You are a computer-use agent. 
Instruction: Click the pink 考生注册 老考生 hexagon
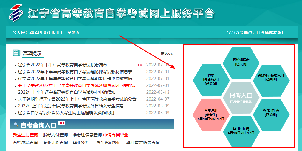pyautogui.click(x=211, y=115)
